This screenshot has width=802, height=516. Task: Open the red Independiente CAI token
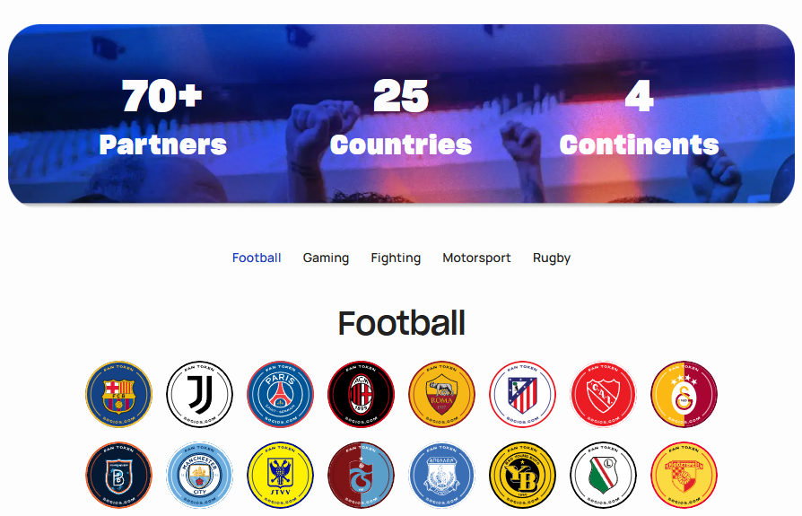604,394
